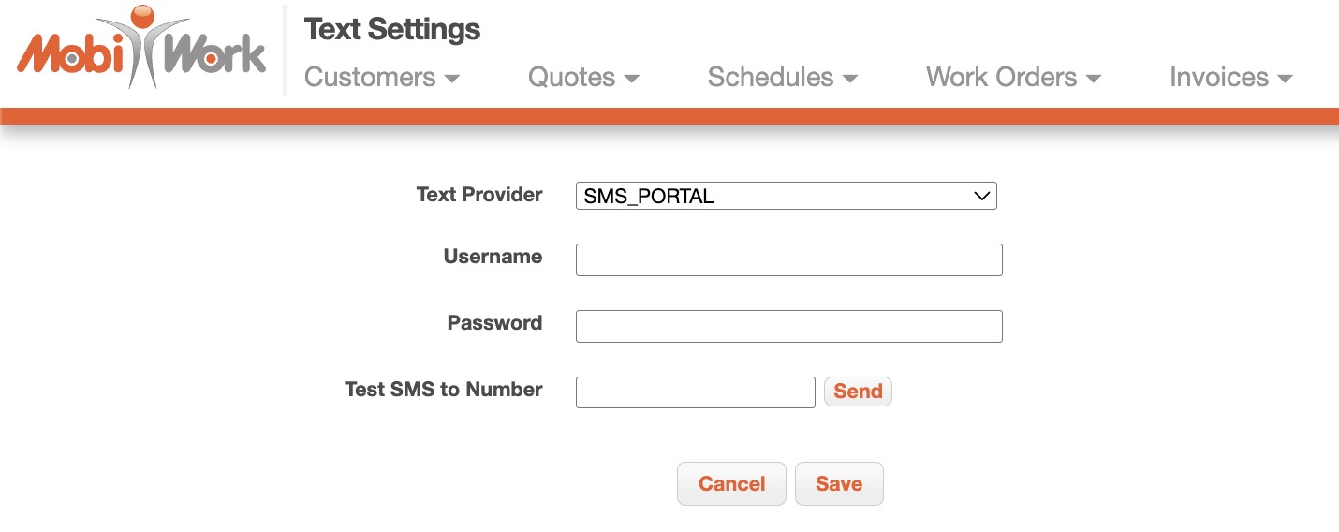1339x532 pixels.
Task: Open the Schedules menu
Action: [771, 78]
